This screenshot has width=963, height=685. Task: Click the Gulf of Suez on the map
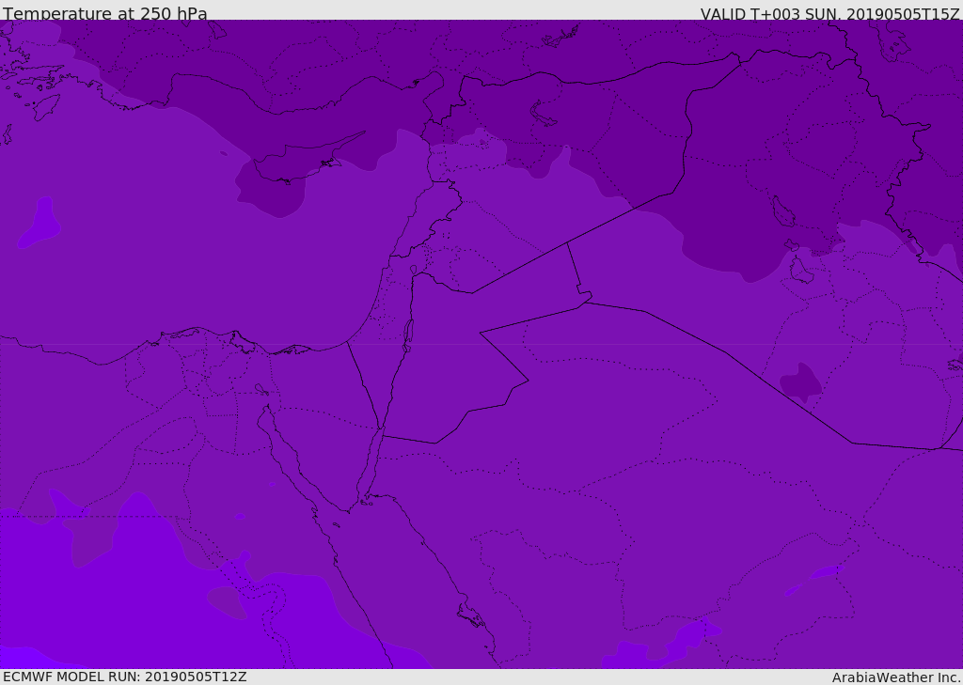(287, 451)
